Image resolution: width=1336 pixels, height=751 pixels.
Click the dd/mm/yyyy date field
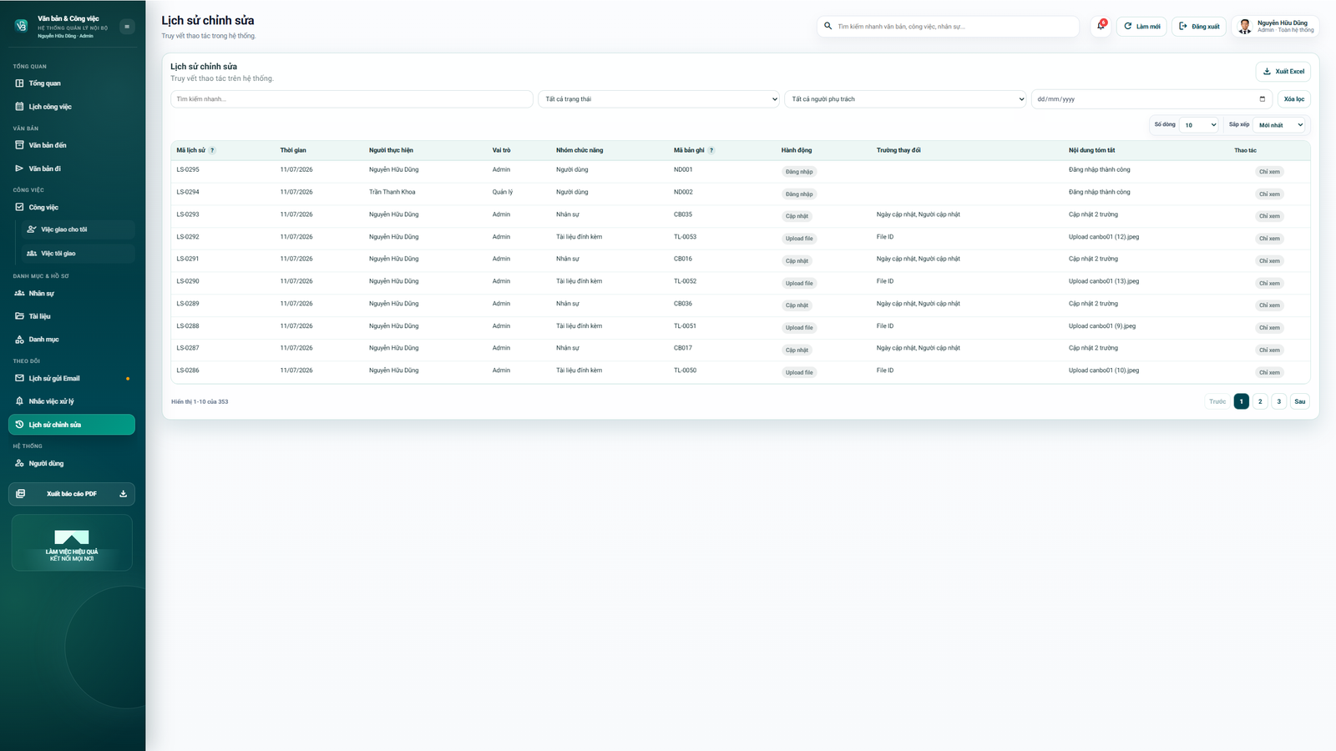click(x=1151, y=99)
